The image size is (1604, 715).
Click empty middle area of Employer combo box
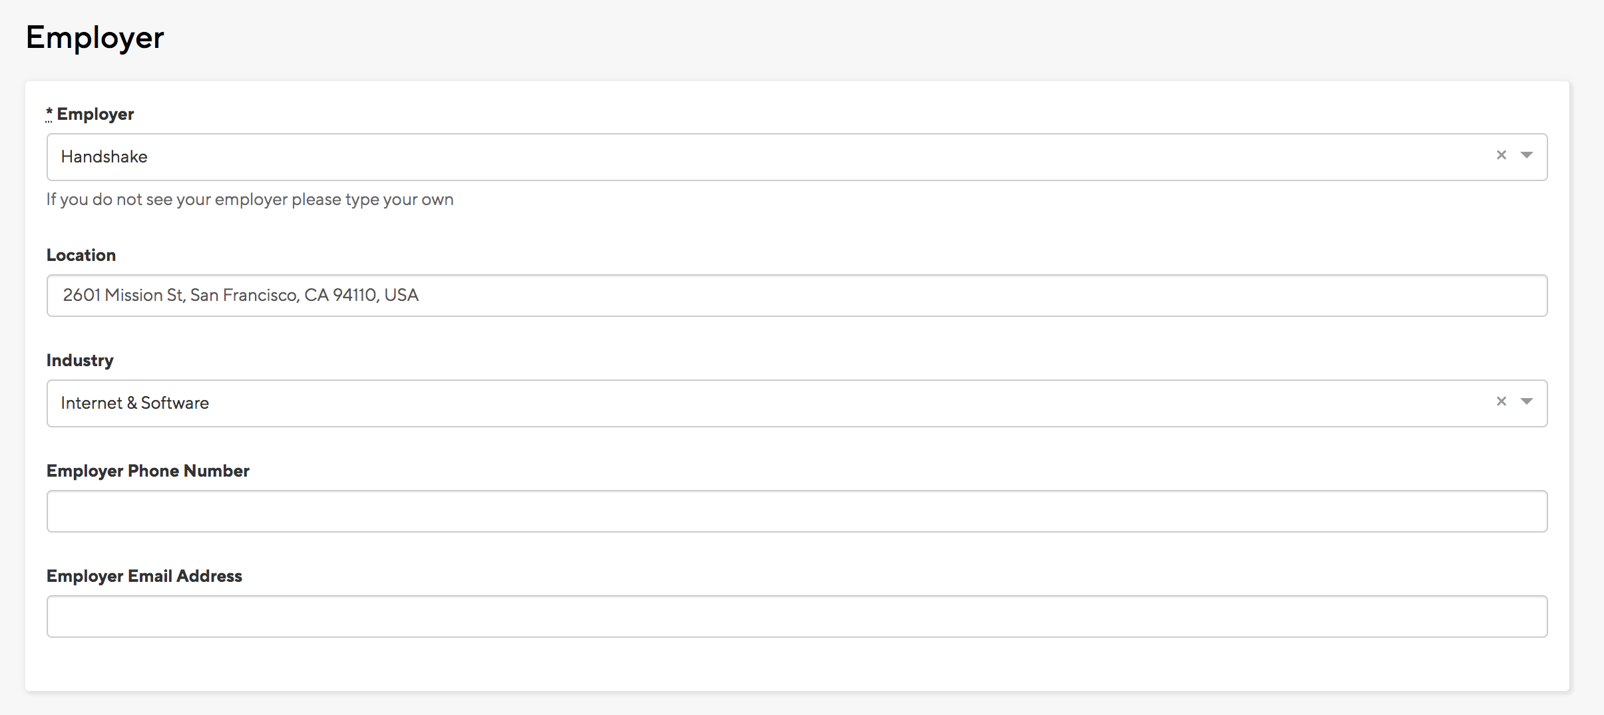(799, 157)
